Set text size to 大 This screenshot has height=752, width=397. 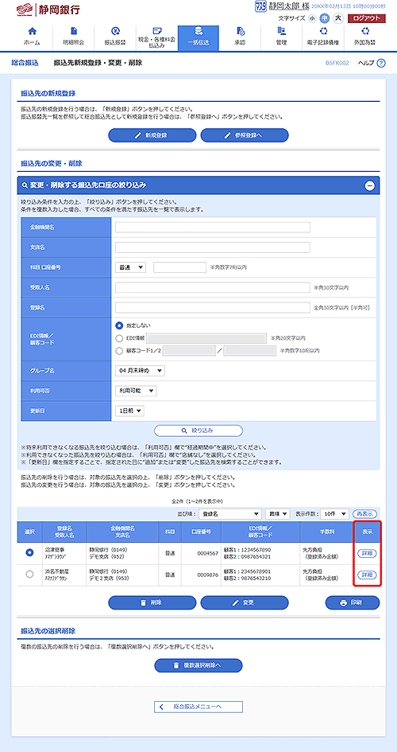tap(338, 18)
